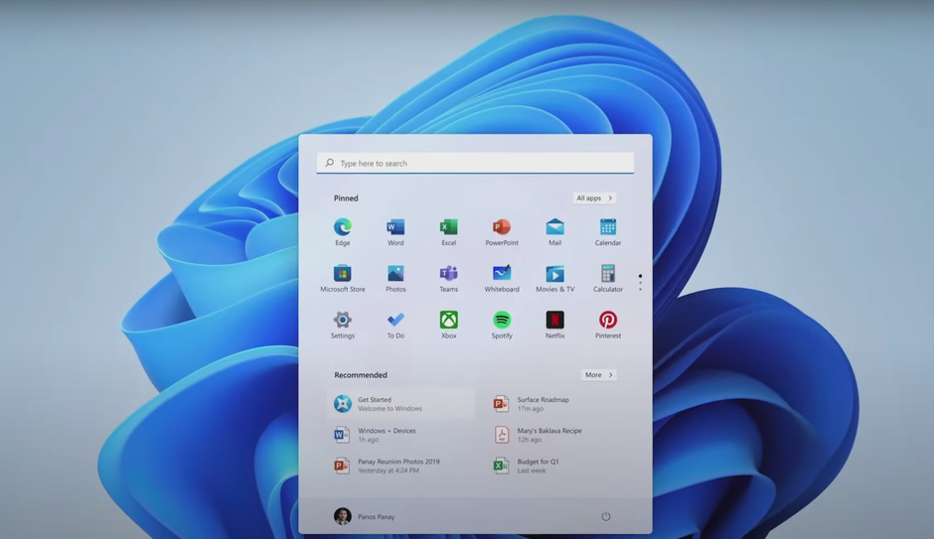Open Microsoft Edge from pinned apps
The width and height of the screenshot is (934, 539).
tap(343, 227)
